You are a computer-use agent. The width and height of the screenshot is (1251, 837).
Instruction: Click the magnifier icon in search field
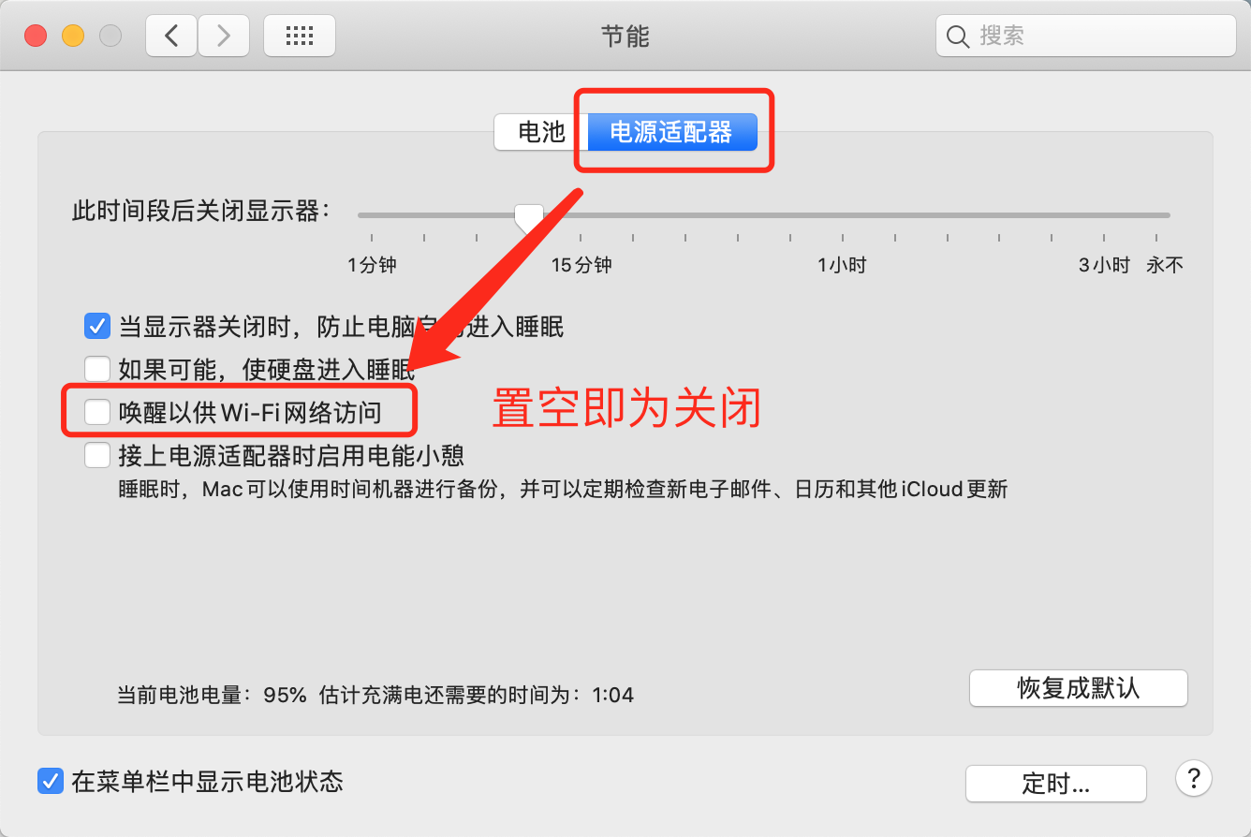[x=958, y=37]
